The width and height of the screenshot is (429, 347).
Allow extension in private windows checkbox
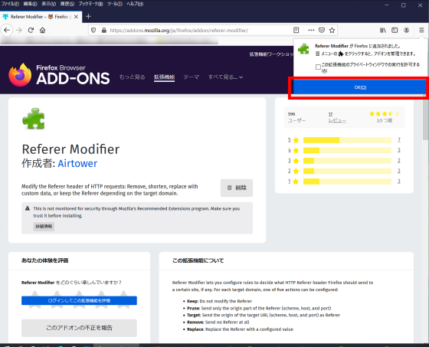[x=318, y=67]
